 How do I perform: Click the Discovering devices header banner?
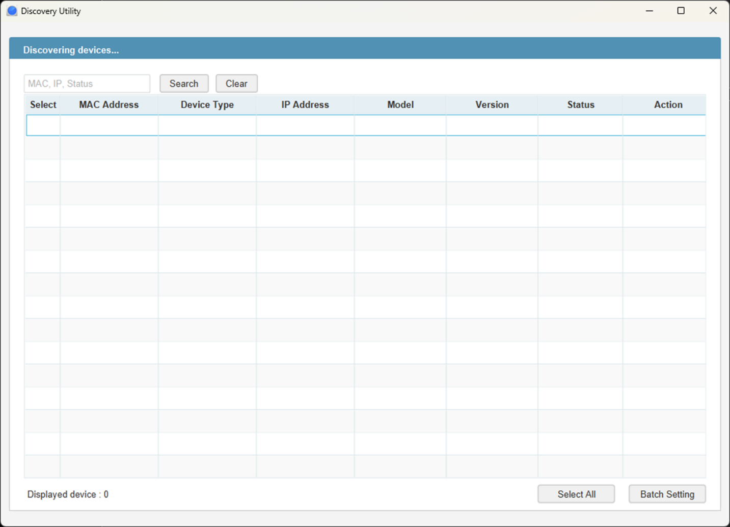click(365, 50)
